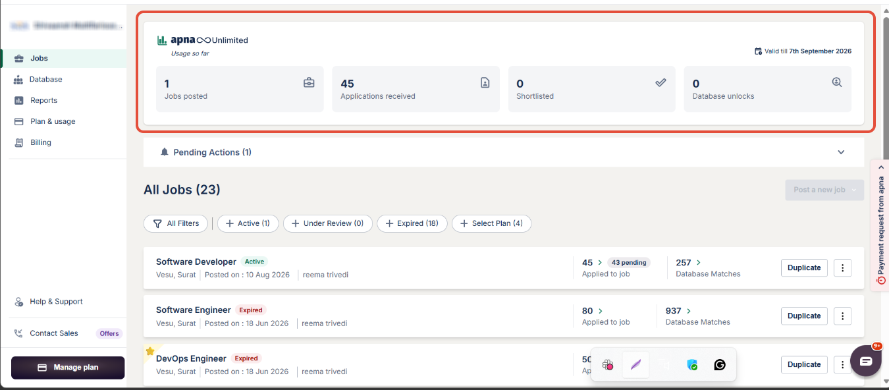Duplicate the DevOps Engineer job
The height and width of the screenshot is (390, 889).
pyautogui.click(x=804, y=364)
